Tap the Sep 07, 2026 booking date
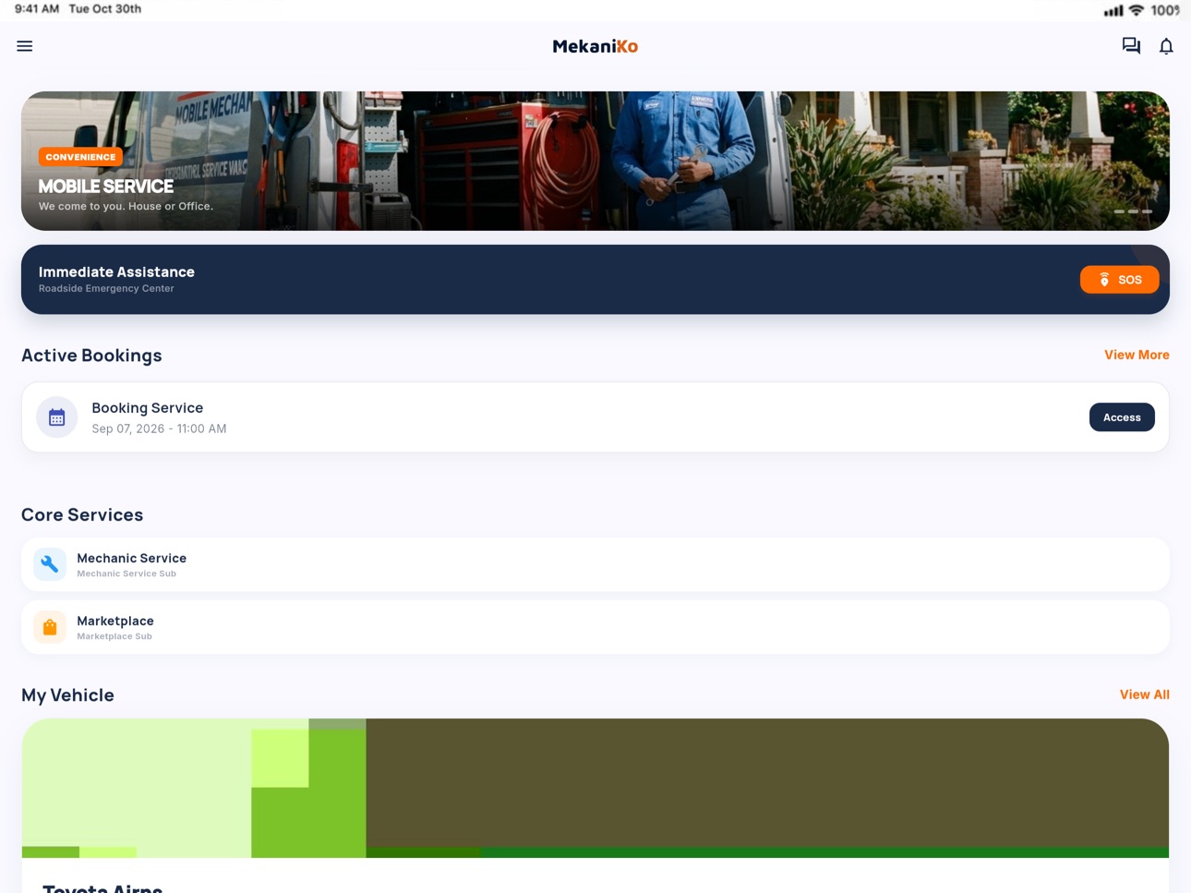Image resolution: width=1191 pixels, height=893 pixels. click(159, 428)
